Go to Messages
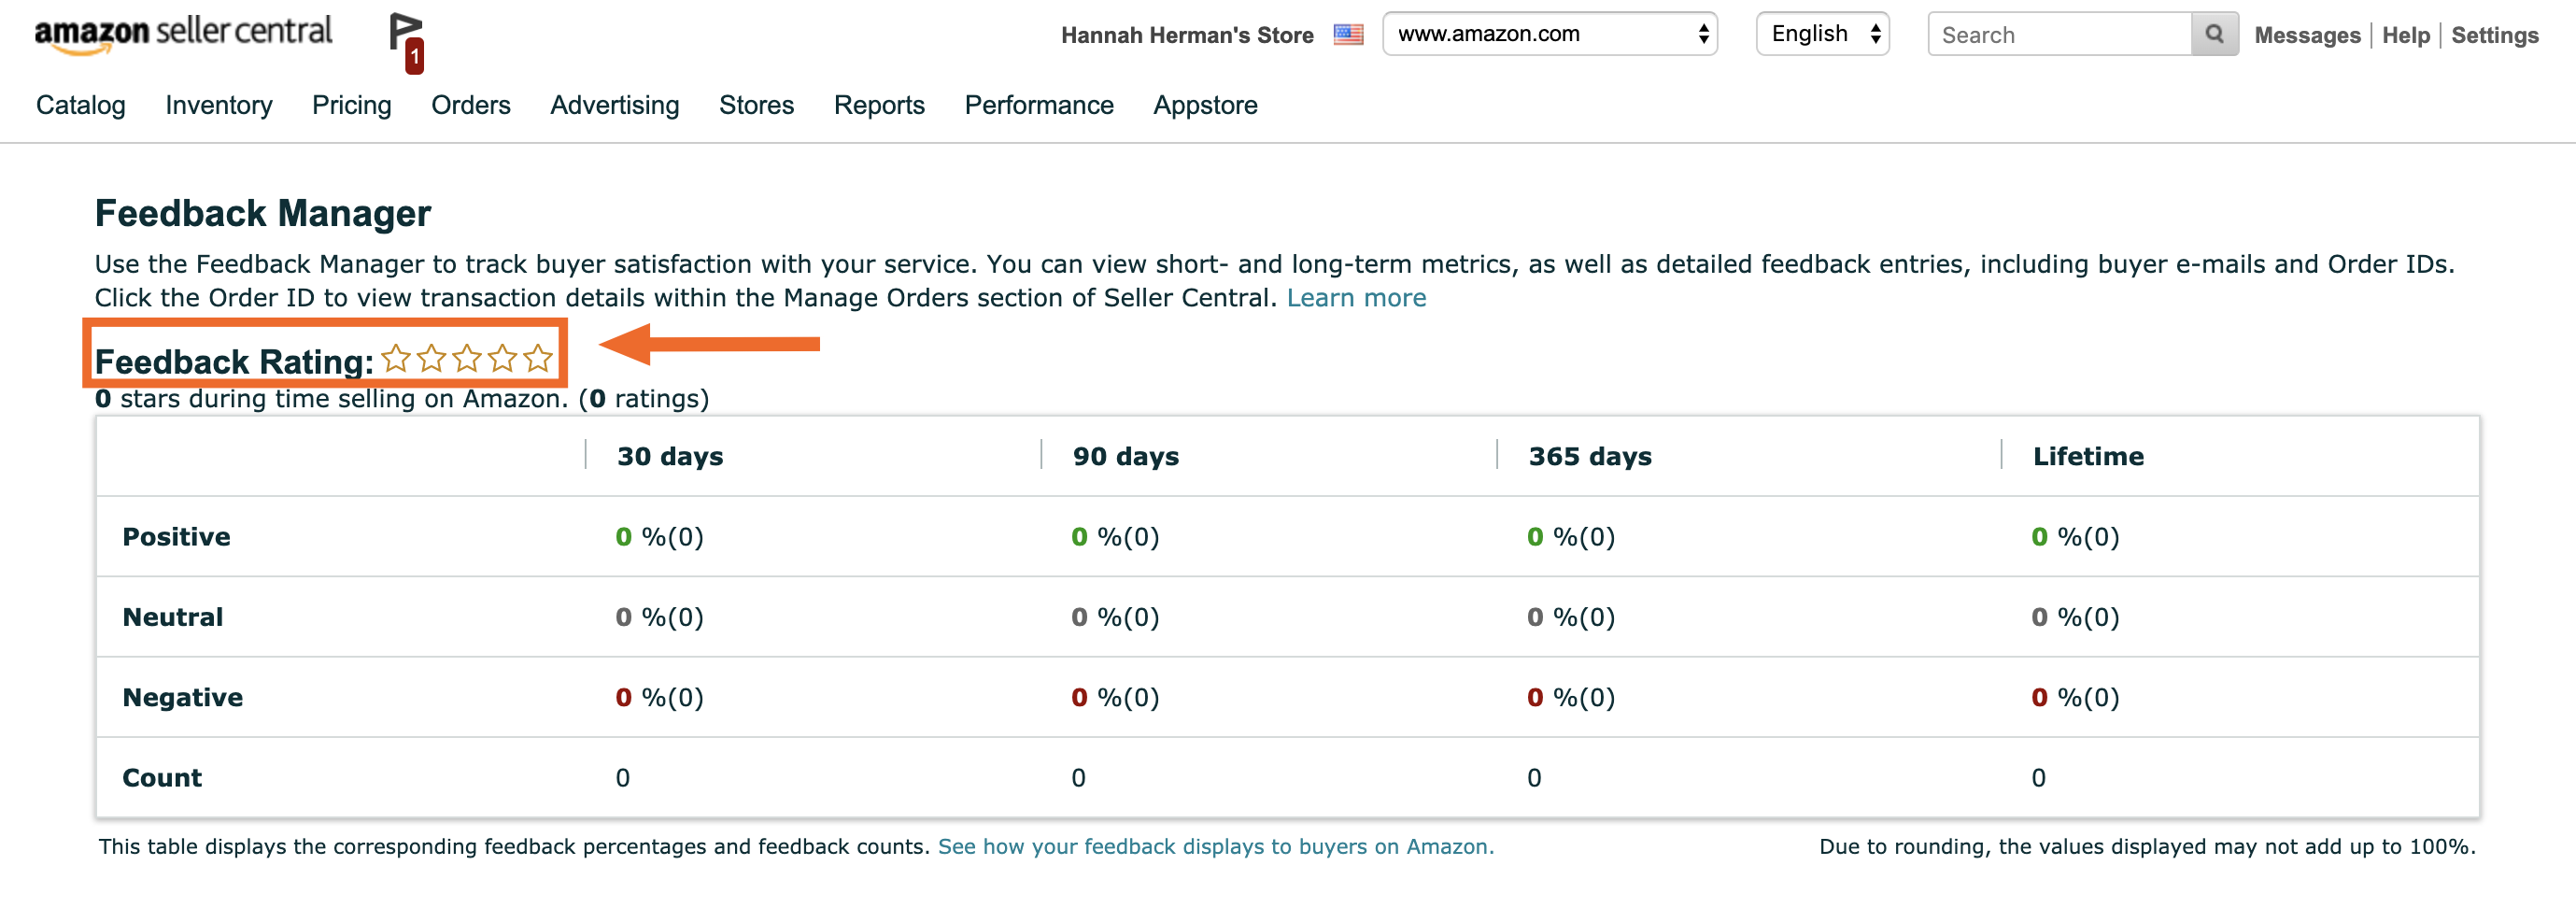The image size is (2576, 908). (2307, 35)
